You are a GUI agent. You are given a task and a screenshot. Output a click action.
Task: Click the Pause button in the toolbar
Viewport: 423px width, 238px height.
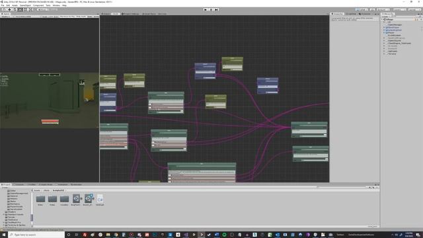(211, 9)
